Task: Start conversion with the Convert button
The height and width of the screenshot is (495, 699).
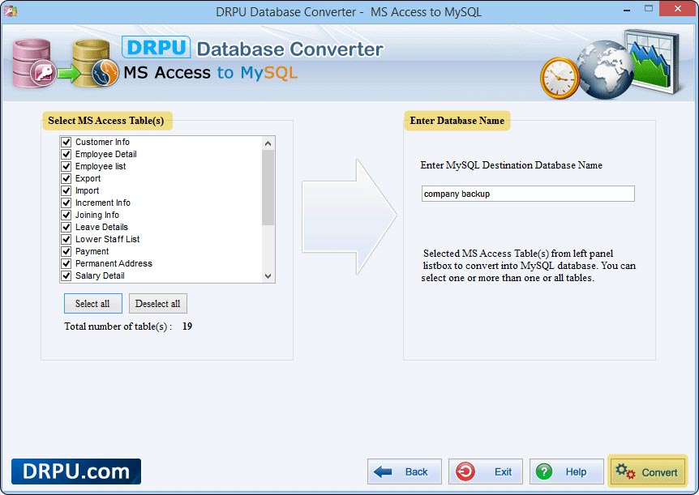Action: click(647, 472)
